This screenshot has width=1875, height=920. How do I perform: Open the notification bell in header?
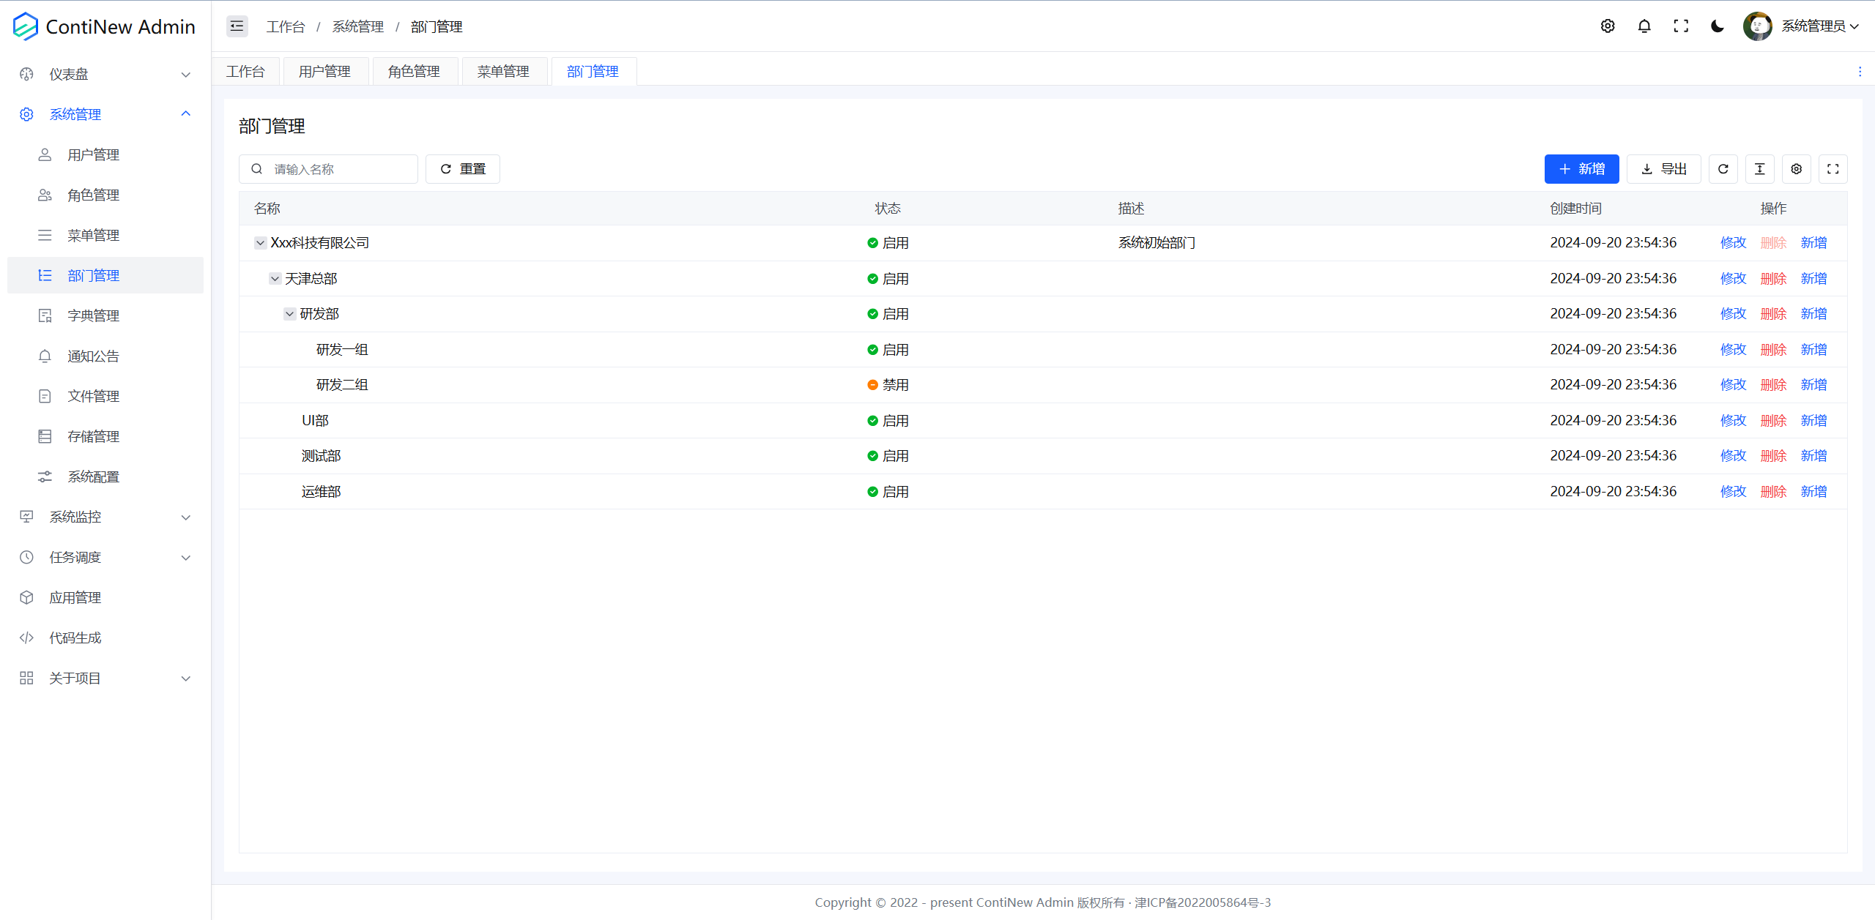(x=1644, y=26)
